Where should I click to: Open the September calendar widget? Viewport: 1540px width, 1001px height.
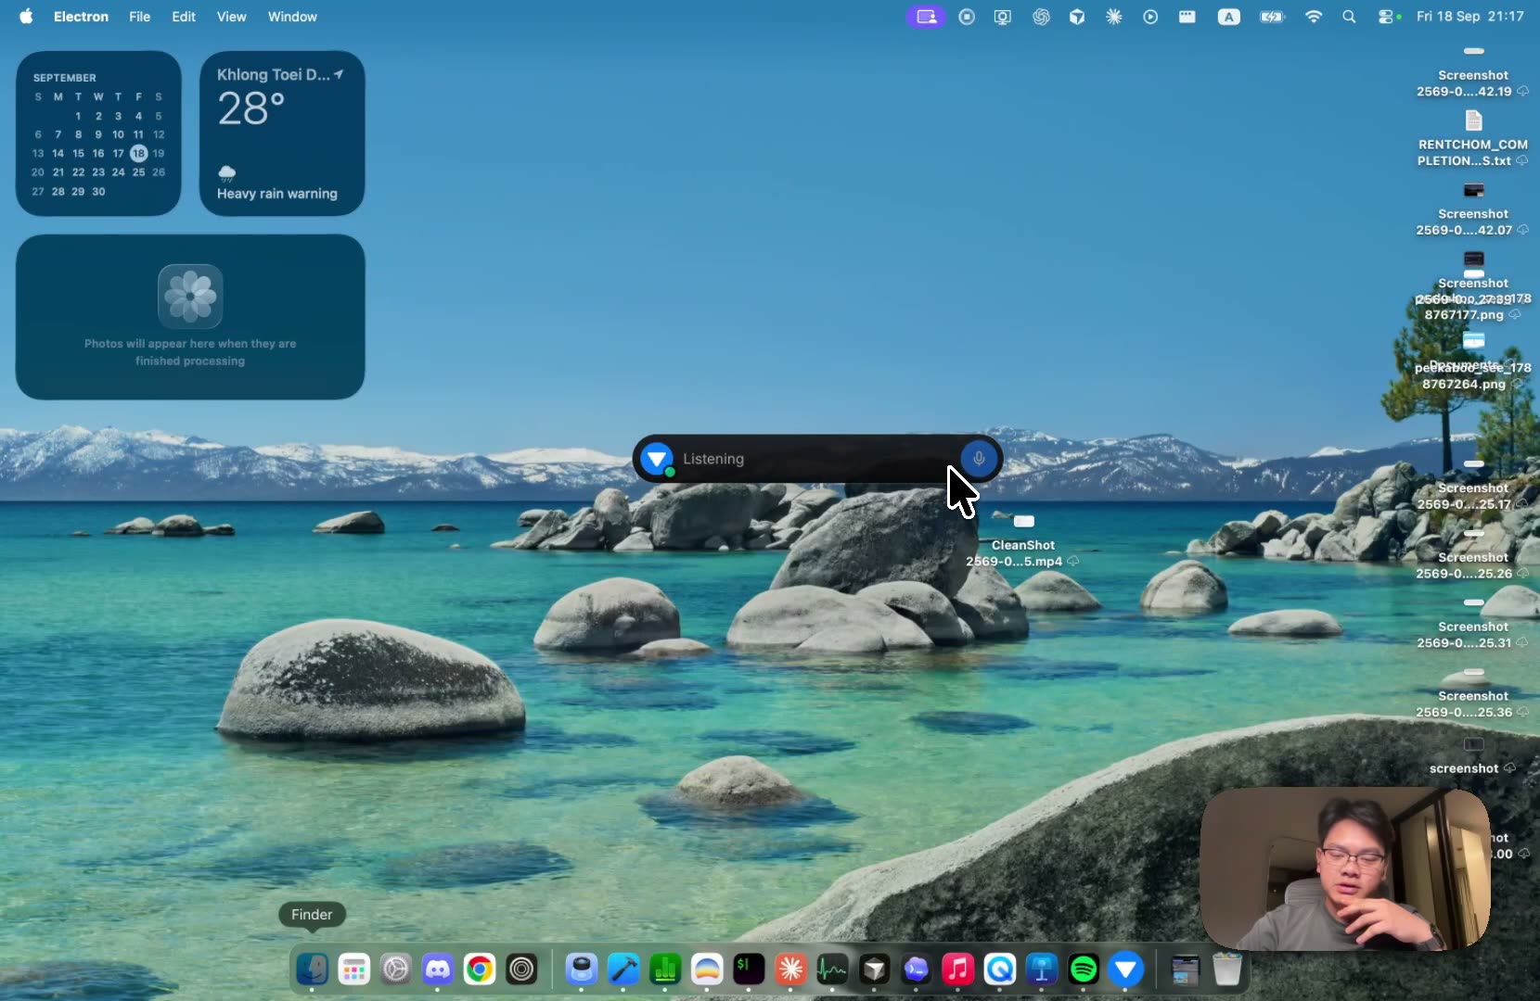pos(98,133)
